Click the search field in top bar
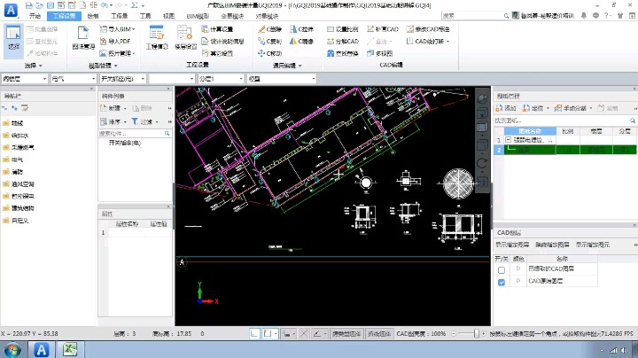Viewport: 638px width, 358px height. (x=475, y=15)
